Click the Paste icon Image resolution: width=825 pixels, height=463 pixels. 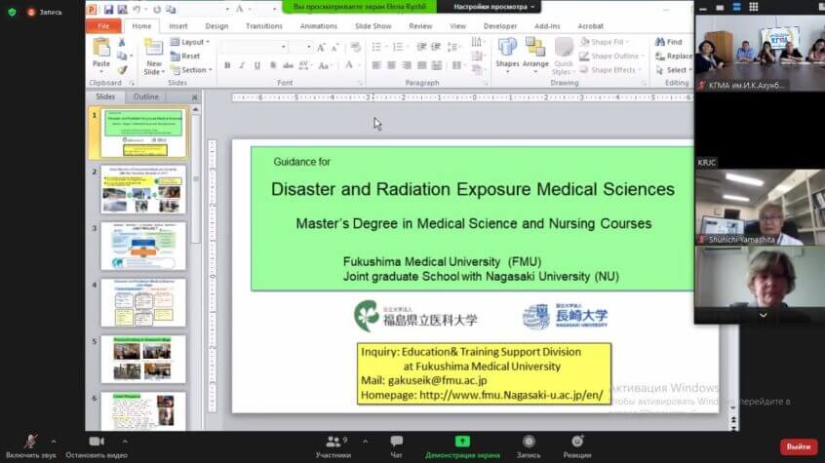(x=101, y=51)
